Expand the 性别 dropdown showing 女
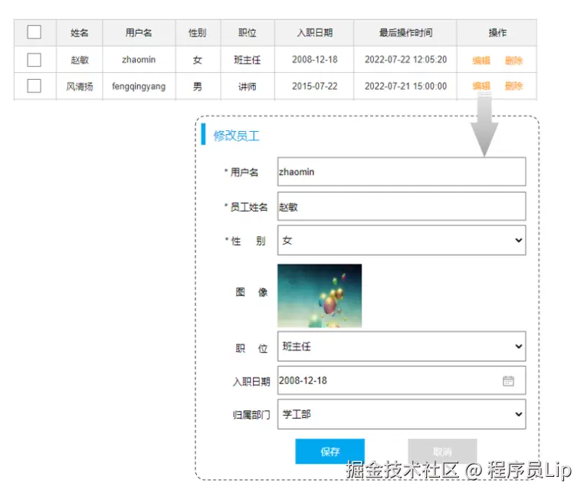 point(402,240)
